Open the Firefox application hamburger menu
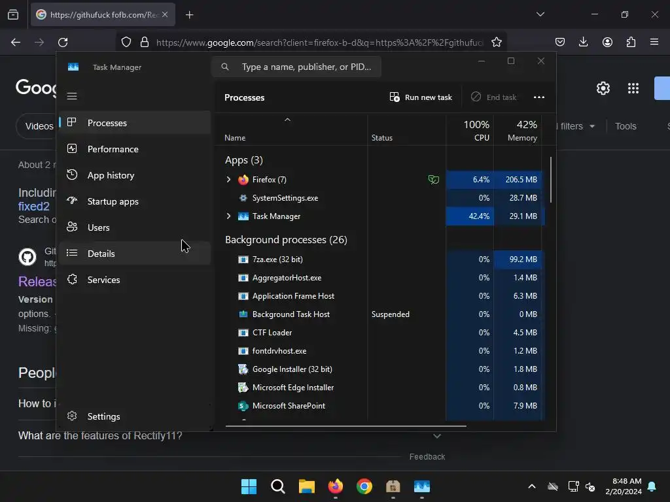 654,42
